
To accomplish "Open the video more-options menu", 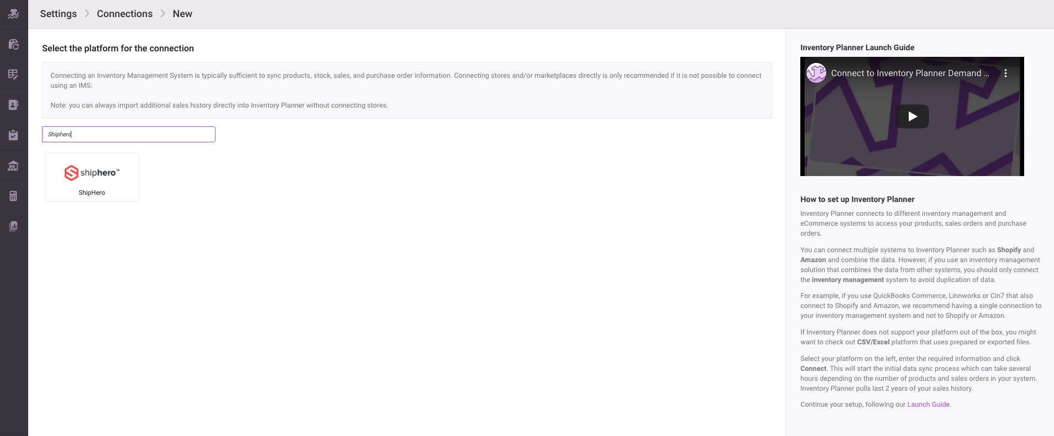I will [1005, 73].
